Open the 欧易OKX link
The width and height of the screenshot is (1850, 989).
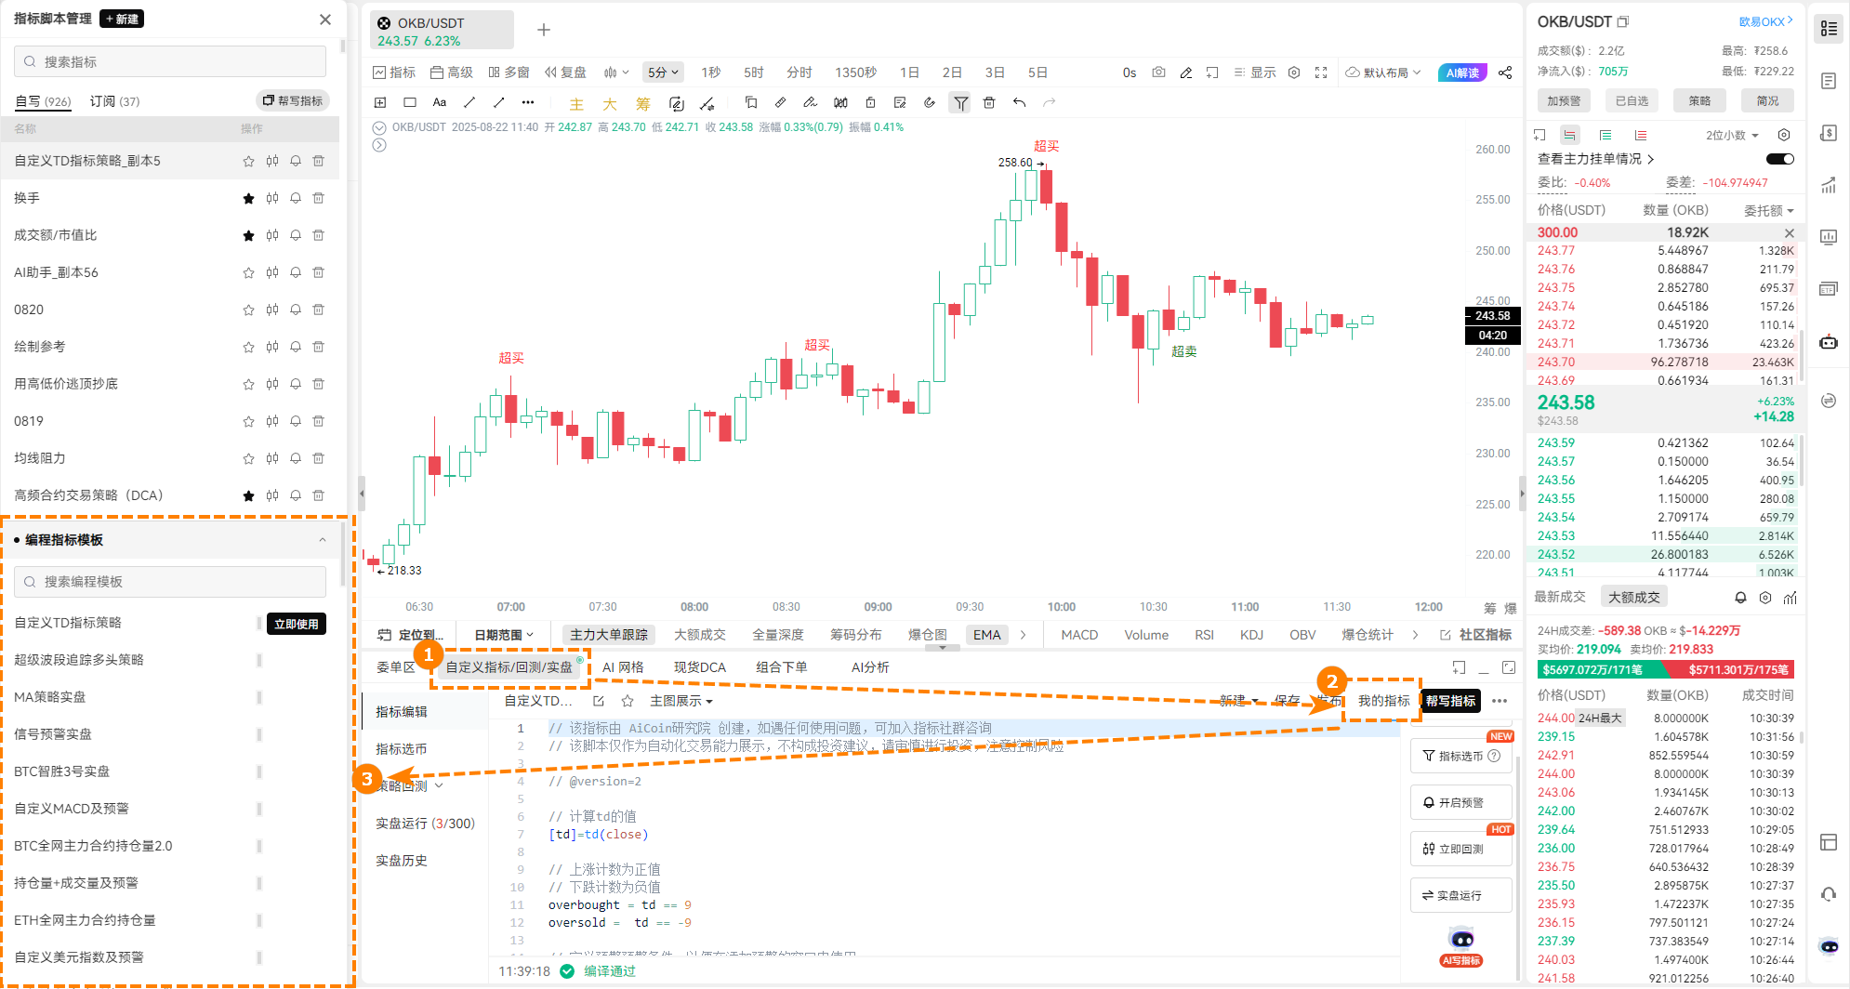pyautogui.click(x=1765, y=21)
